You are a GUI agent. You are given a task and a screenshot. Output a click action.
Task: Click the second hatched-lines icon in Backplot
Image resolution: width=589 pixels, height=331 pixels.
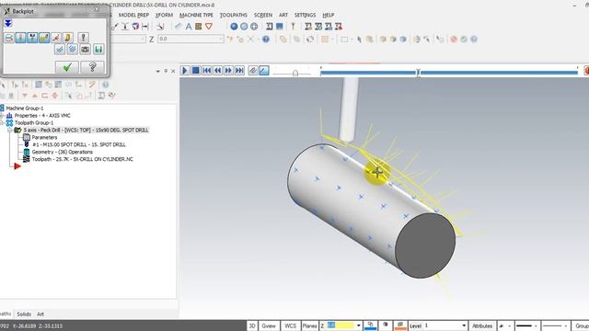tap(72, 49)
